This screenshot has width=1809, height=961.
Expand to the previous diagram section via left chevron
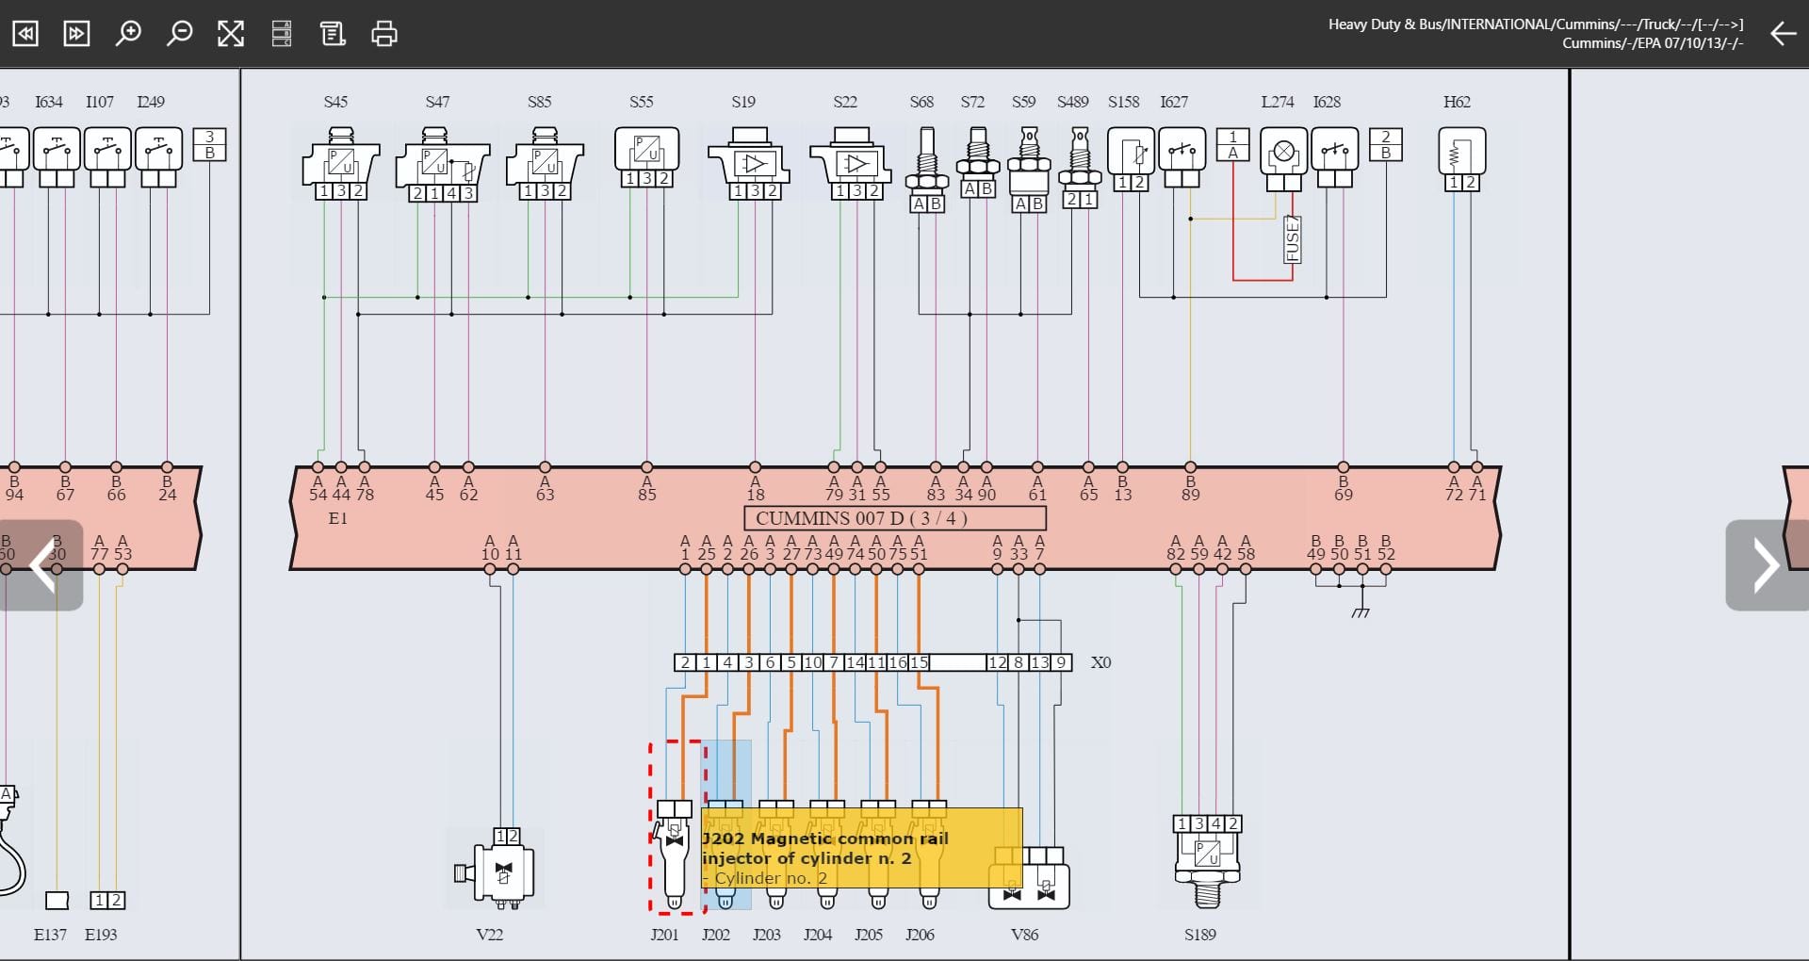click(x=42, y=565)
